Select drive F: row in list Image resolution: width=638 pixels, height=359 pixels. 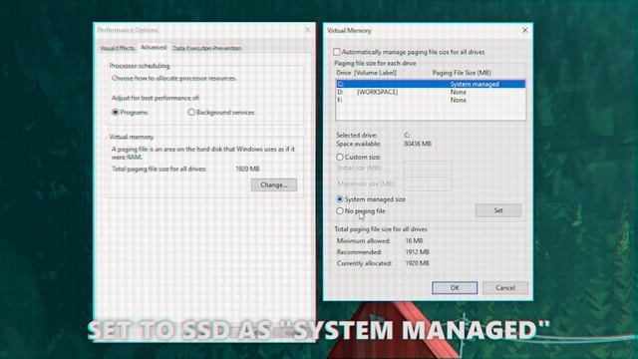[431, 100]
